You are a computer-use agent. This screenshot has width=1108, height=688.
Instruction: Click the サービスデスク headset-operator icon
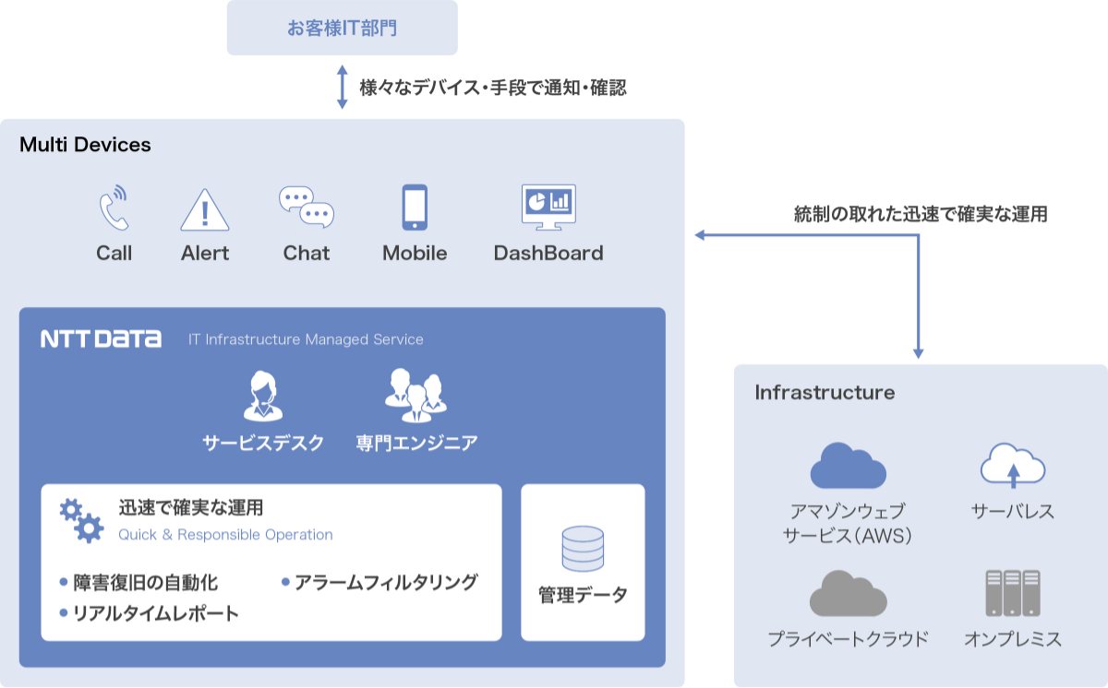pyautogui.click(x=262, y=397)
